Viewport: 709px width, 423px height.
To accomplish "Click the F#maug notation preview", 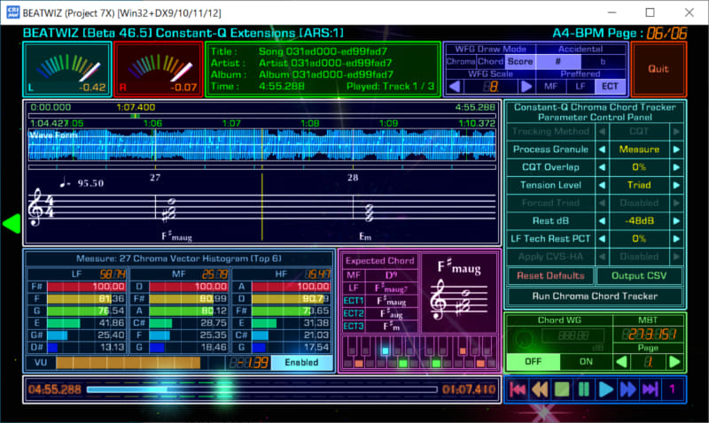I will pos(459,293).
